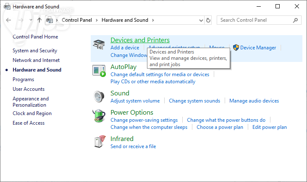Open the AutoPlay icon

point(99,71)
